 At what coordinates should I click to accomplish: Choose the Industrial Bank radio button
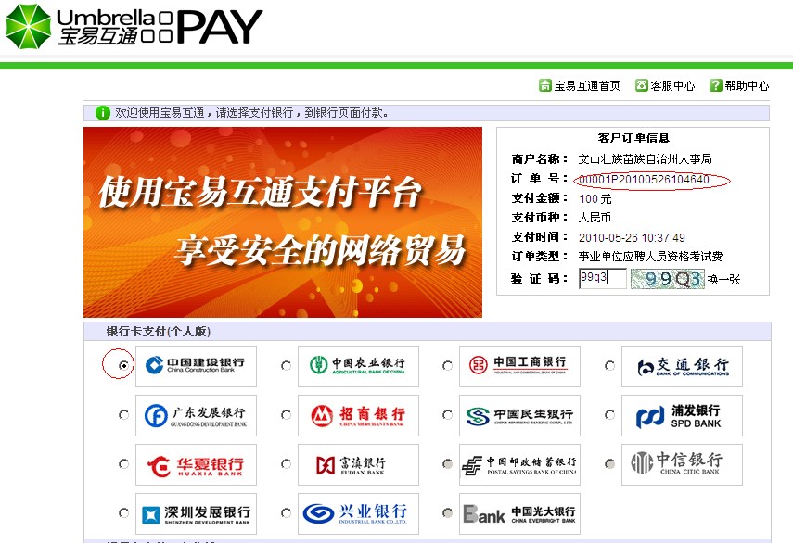tap(286, 513)
